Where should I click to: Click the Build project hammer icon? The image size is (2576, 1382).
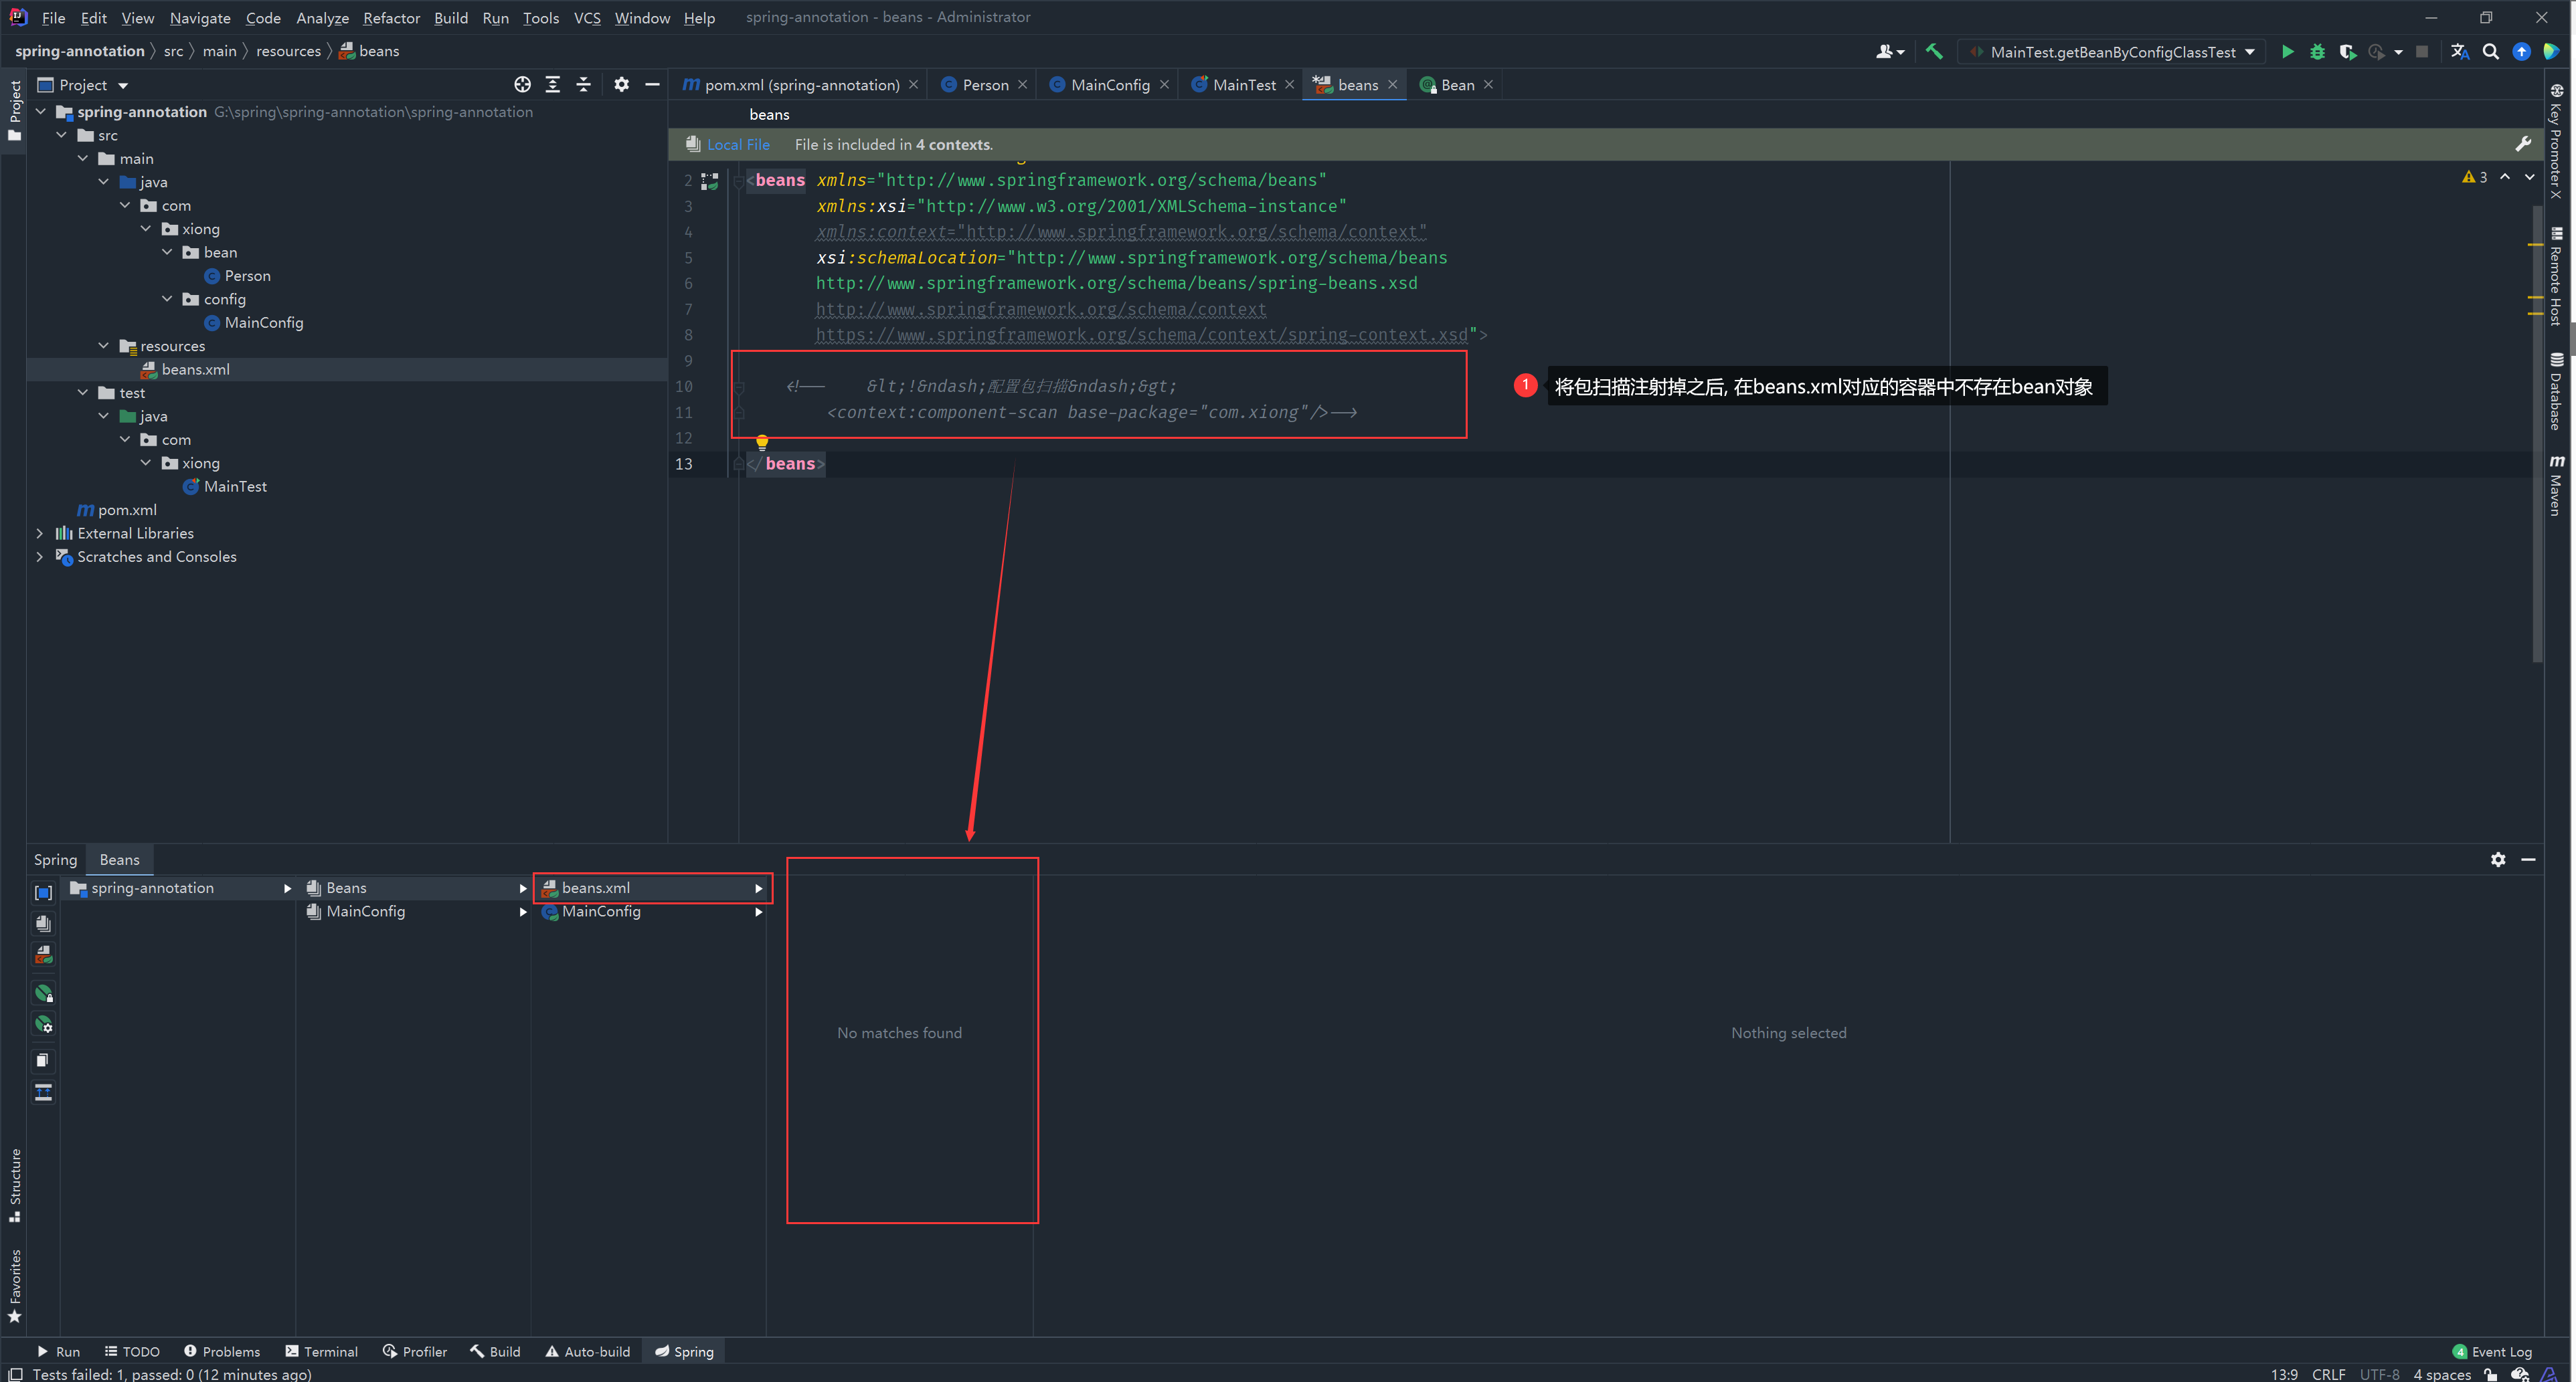click(x=1934, y=52)
